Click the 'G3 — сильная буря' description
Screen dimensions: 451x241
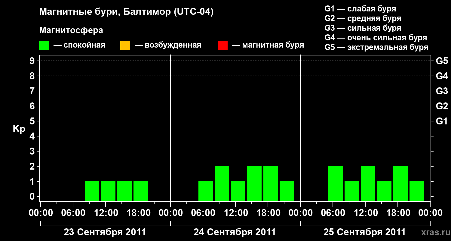tap(363, 28)
